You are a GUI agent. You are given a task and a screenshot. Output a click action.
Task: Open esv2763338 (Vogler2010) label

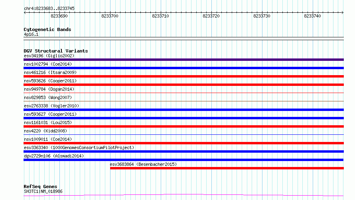tap(51, 106)
